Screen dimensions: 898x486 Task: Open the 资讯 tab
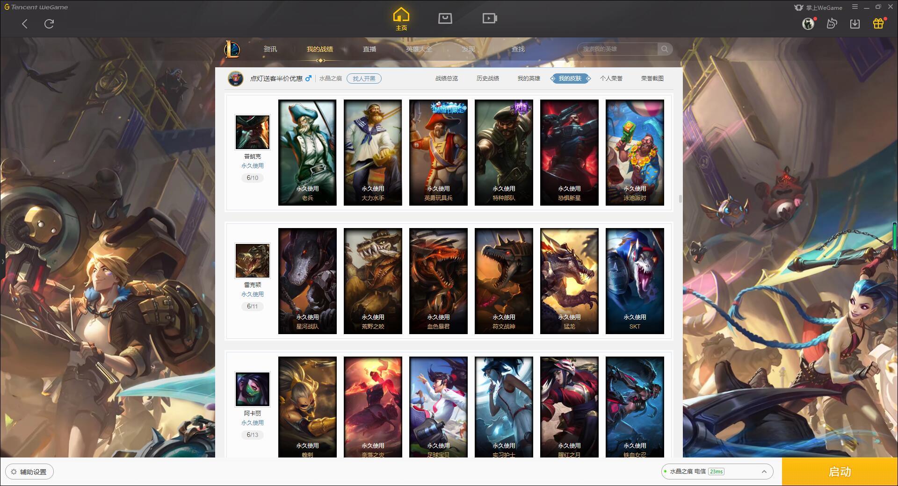pos(270,49)
